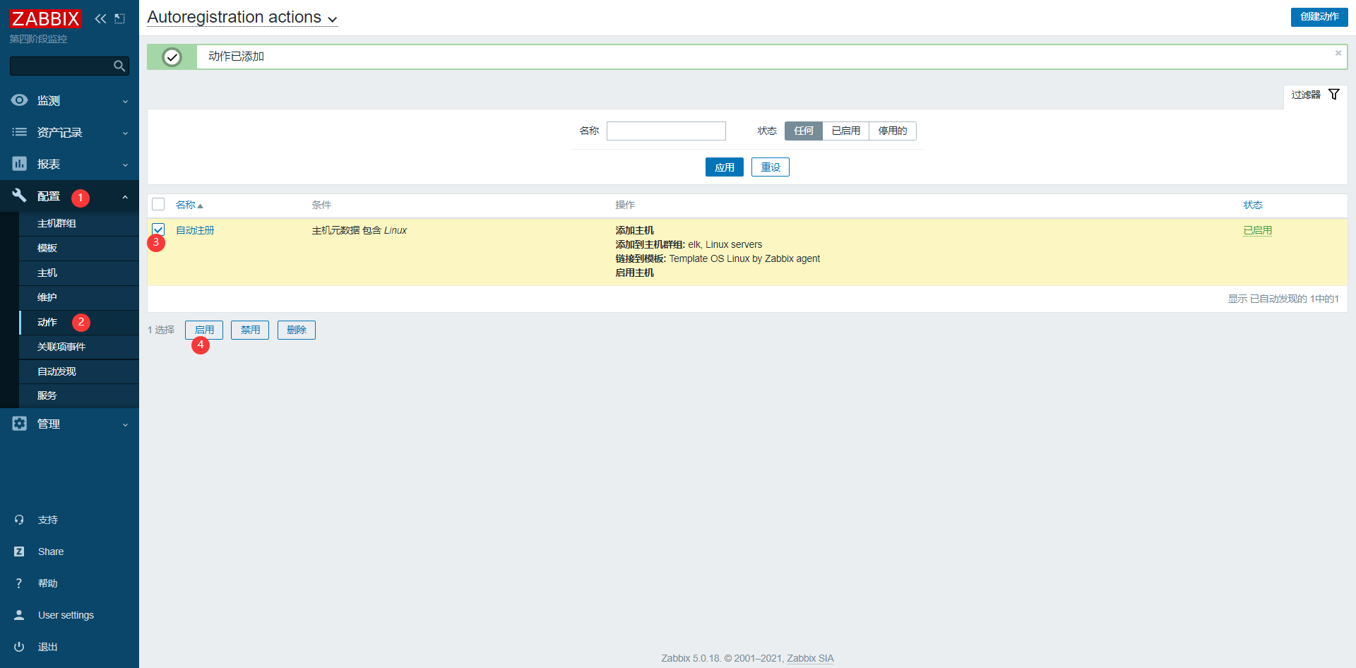Image resolution: width=1356 pixels, height=668 pixels.
Task: Select the 监测 eye icon in sidebar
Action: [x=19, y=100]
